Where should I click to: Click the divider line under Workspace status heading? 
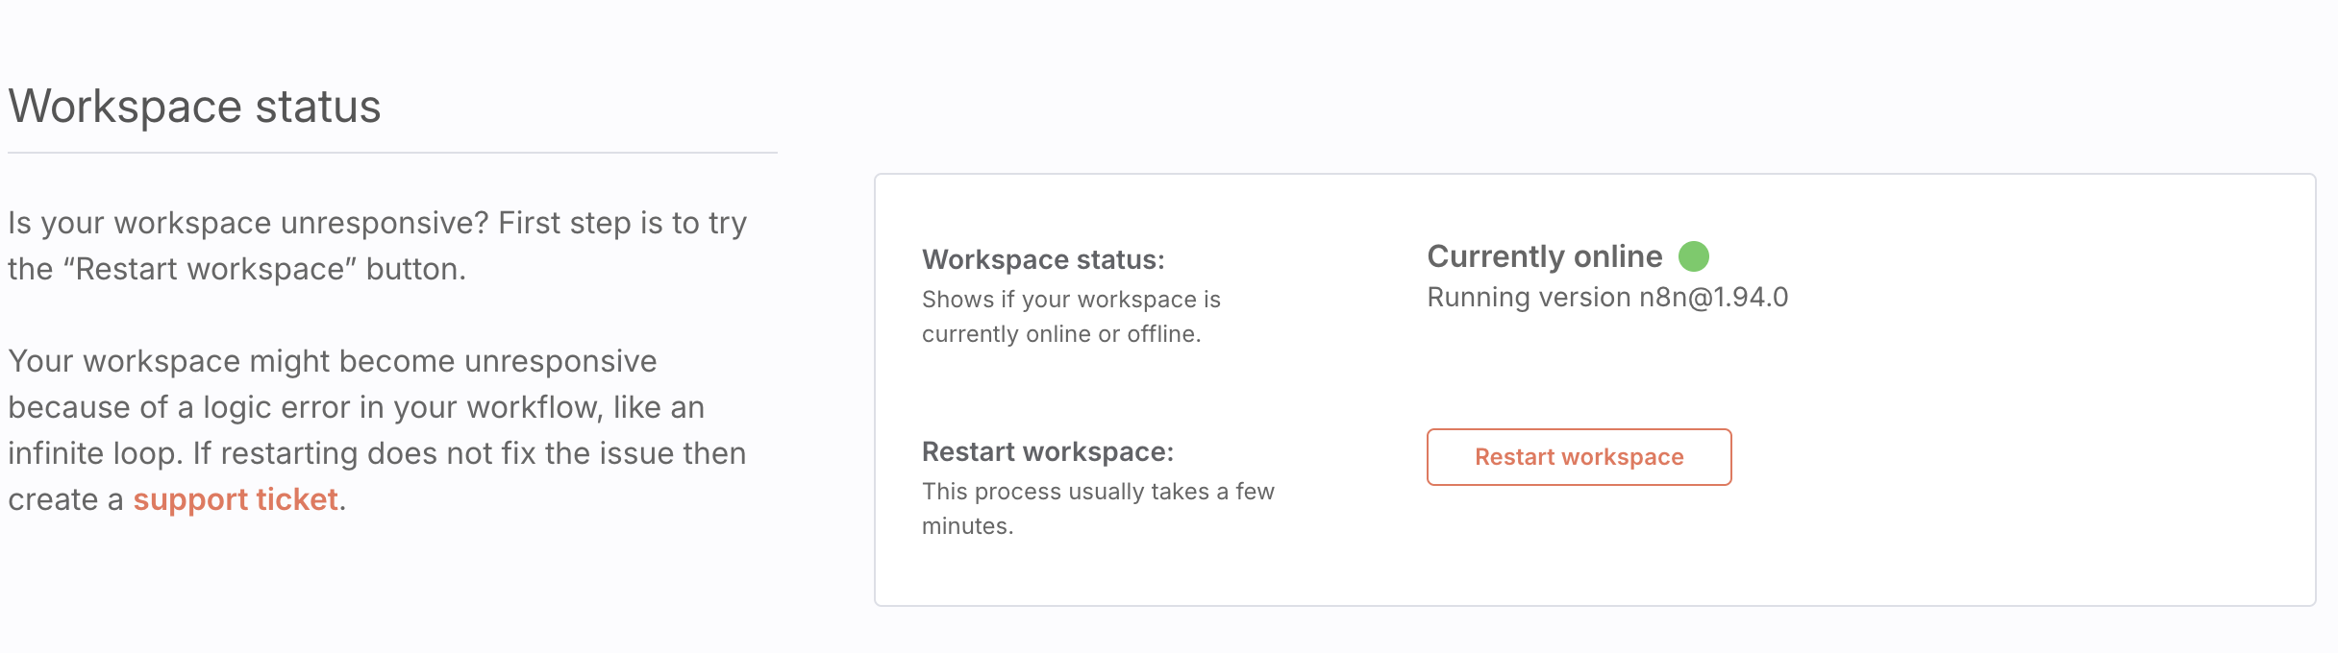coord(392,153)
